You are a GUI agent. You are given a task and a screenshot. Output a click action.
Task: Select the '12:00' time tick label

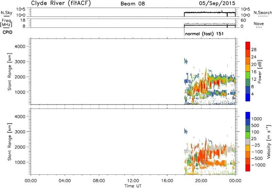[133, 181]
